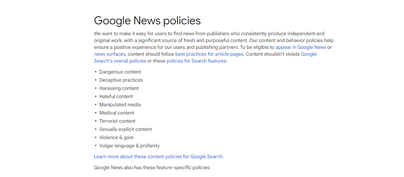The width and height of the screenshot is (404, 177).
Task: Select 'Sexually explicit content' list item
Action: 126,130
